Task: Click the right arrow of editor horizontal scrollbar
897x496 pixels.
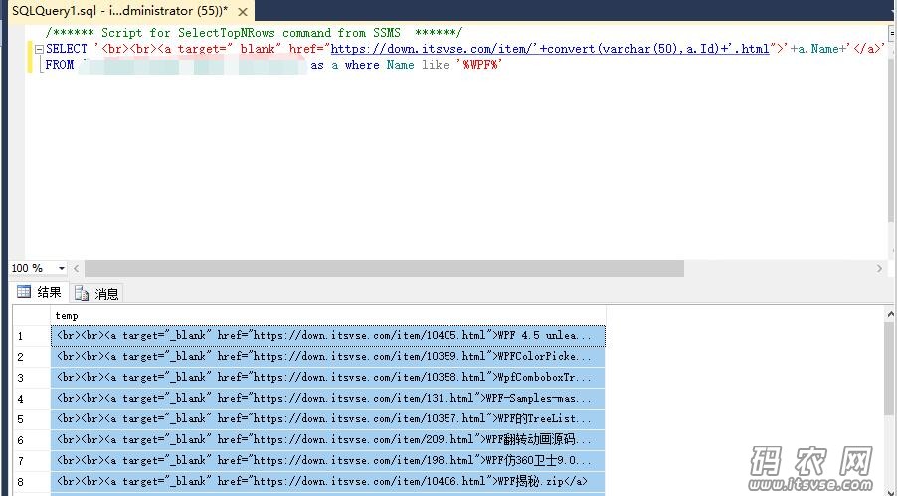Action: click(x=879, y=268)
